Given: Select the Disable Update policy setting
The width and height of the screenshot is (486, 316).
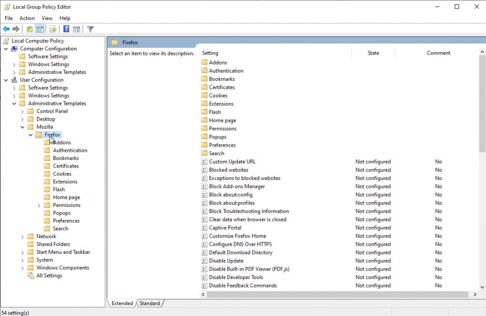Looking at the screenshot, I should [x=225, y=260].
